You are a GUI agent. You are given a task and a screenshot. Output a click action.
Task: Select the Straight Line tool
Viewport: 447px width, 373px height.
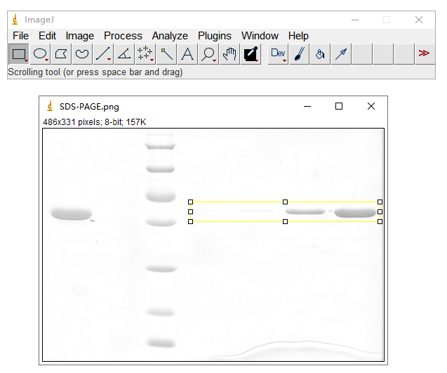pyautogui.click(x=103, y=53)
